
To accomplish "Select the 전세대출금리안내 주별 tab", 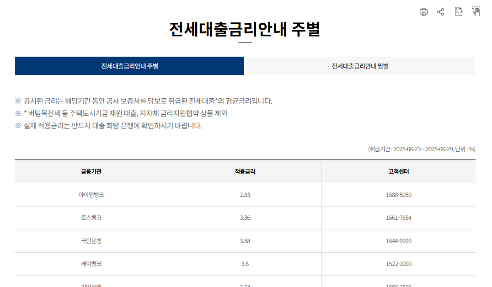I will (129, 66).
